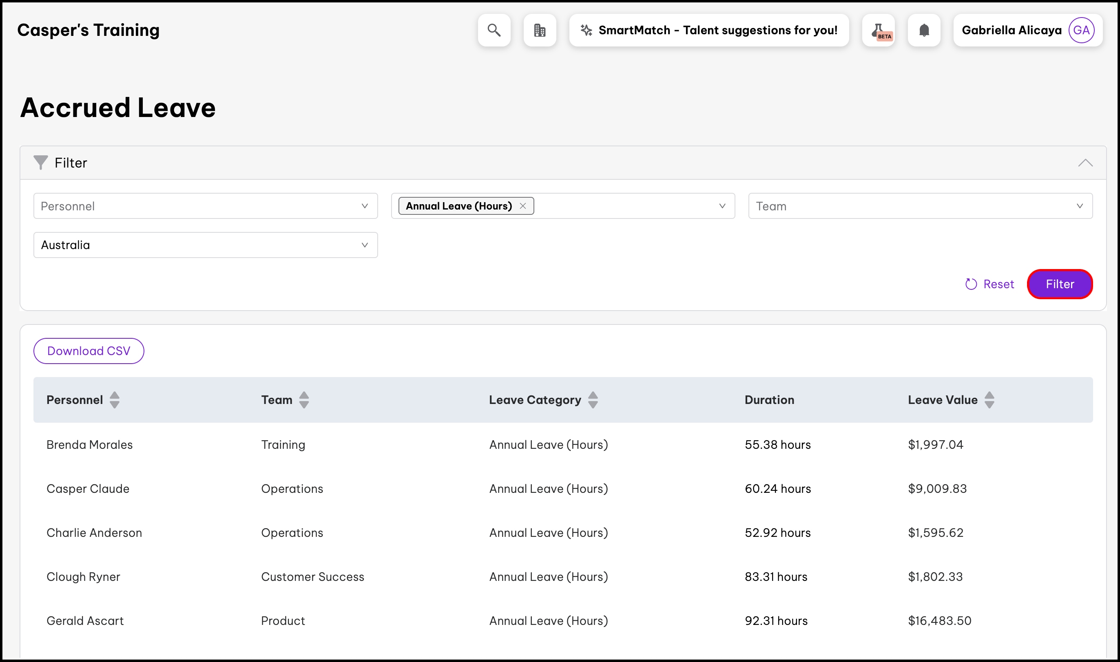Sort by Leave Value column
Viewport: 1120px width, 662px height.
[989, 400]
